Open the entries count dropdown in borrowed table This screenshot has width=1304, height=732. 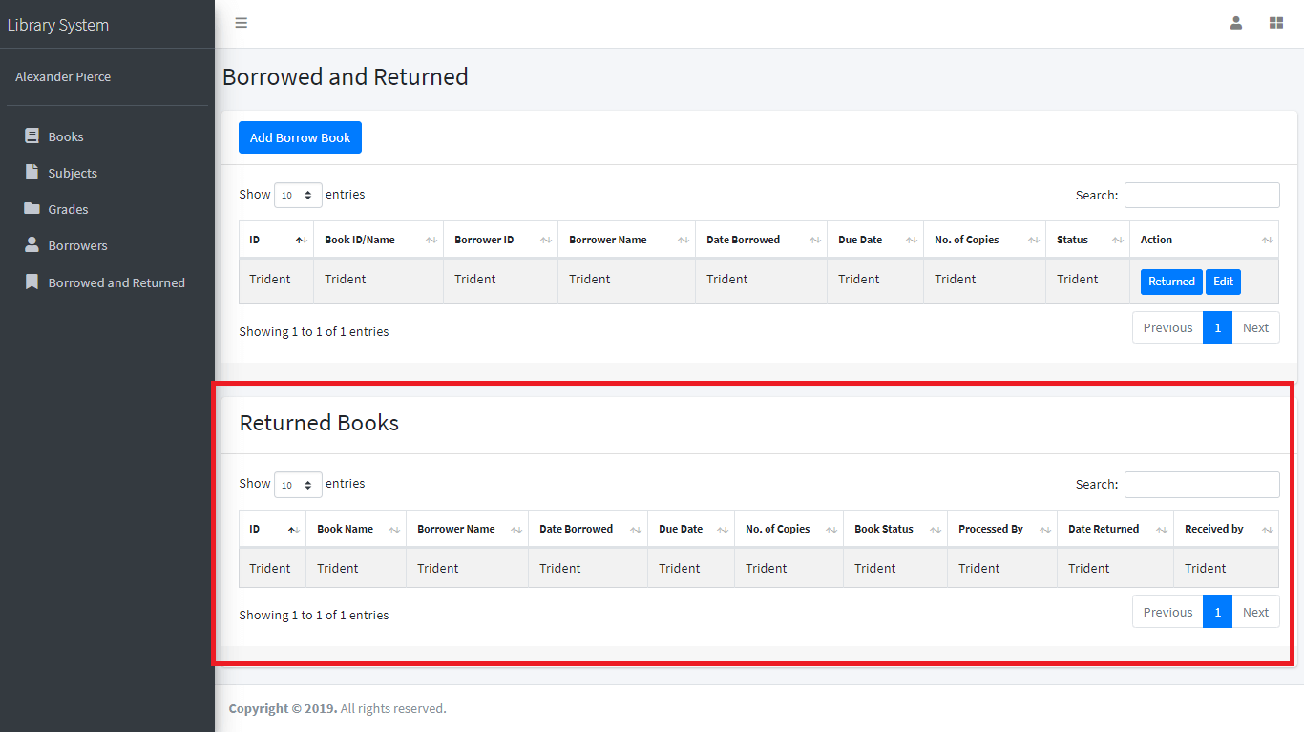pos(298,194)
